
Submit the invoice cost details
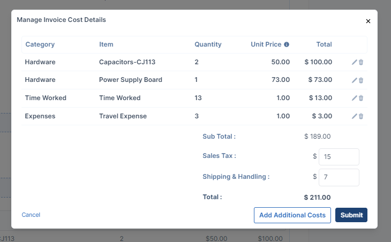351,215
